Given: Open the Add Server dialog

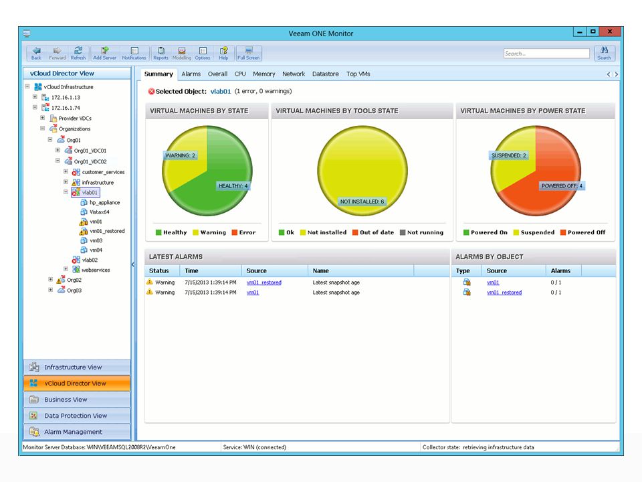Looking at the screenshot, I should pos(105,53).
